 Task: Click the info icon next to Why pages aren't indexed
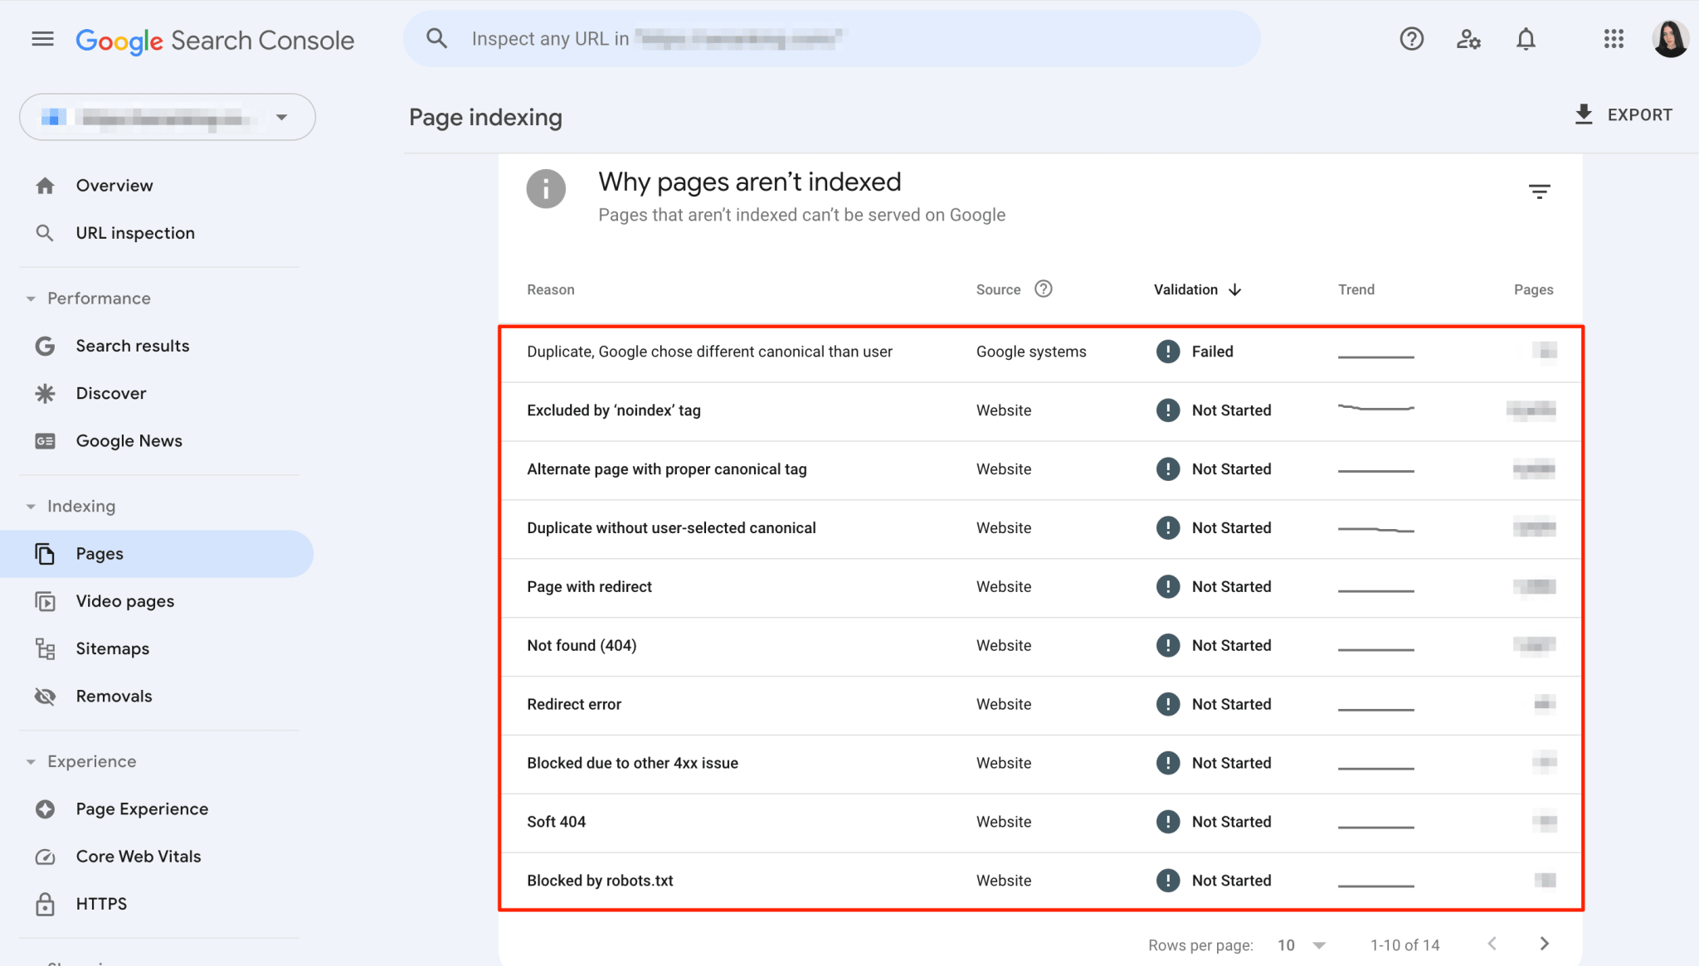(546, 188)
